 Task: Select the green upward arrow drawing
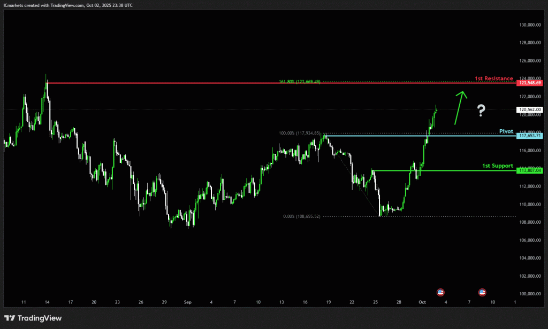coord(460,108)
